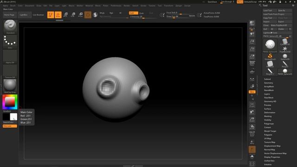Expand the Subtool section
297x167 pixels.
267,79
